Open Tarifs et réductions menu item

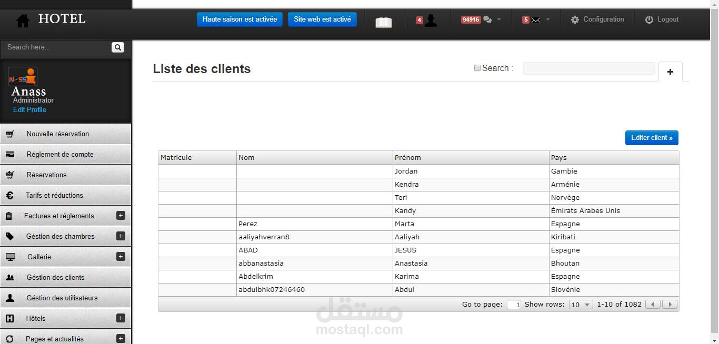(65, 195)
